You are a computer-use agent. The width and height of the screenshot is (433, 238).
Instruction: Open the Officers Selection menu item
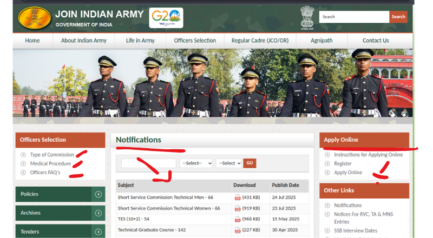(x=195, y=41)
